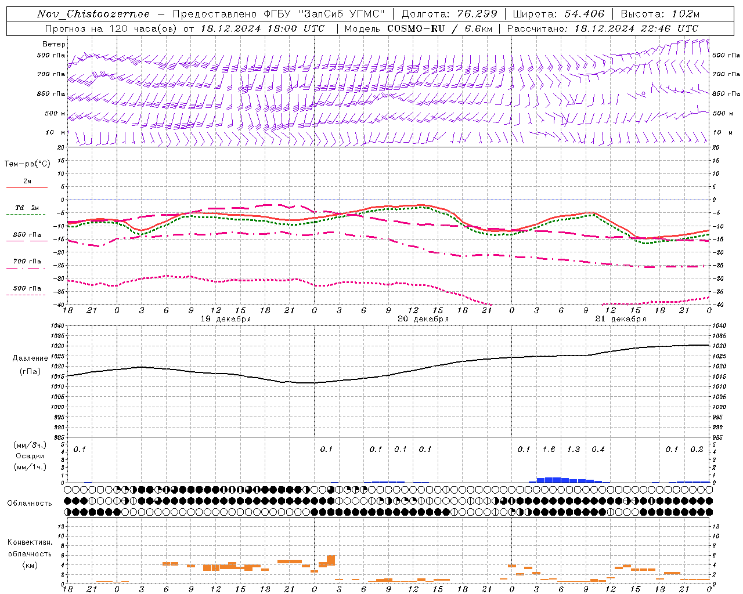Click the legend line sample under 2м
This screenshot has width=743, height=594.
[27, 187]
